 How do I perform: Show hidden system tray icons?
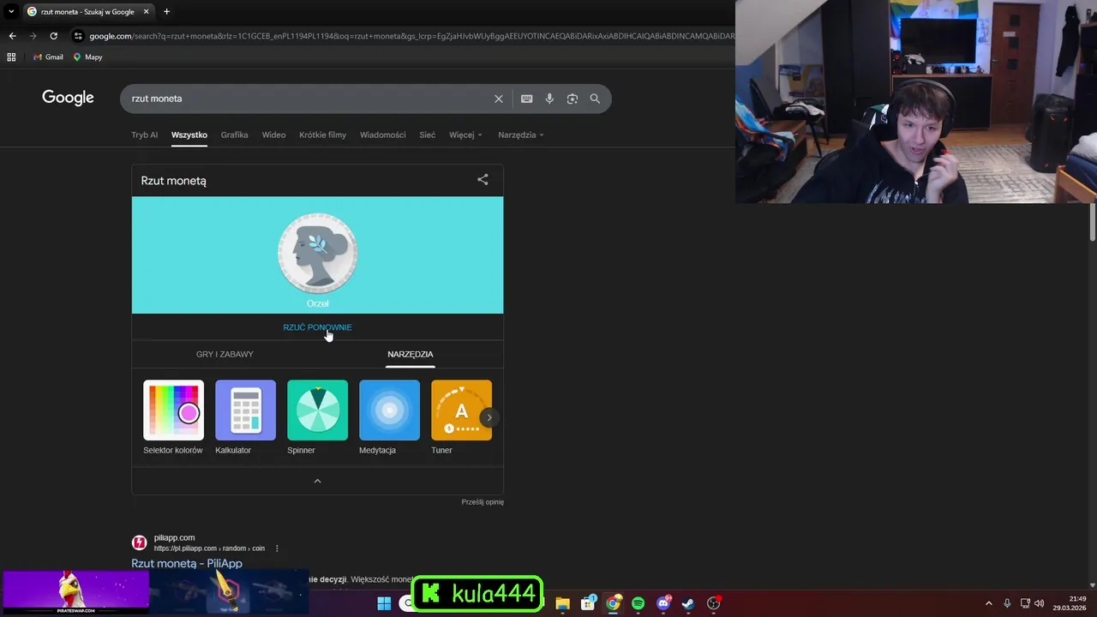(x=988, y=603)
